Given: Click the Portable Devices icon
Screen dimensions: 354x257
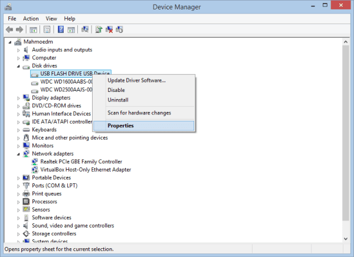Looking at the screenshot, I should 26,177.
